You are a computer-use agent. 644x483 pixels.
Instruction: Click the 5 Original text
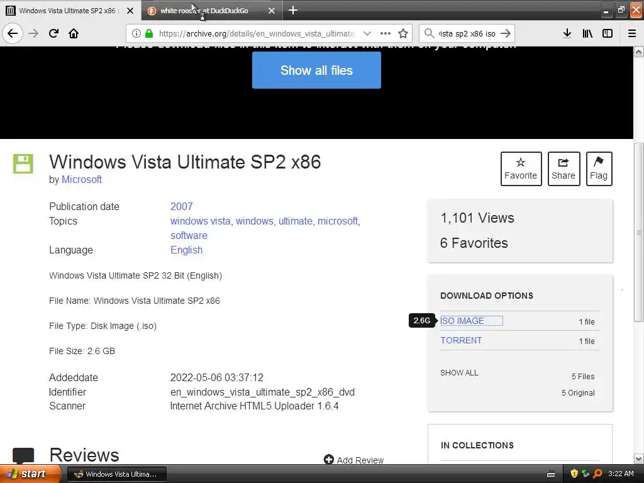[578, 393]
